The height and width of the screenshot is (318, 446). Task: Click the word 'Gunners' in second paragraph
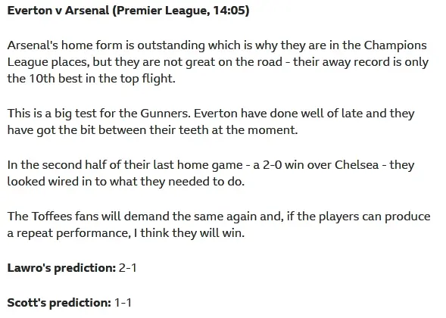tap(165, 114)
